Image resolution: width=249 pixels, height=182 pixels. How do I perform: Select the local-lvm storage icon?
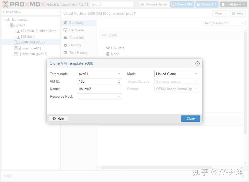(x=16, y=54)
